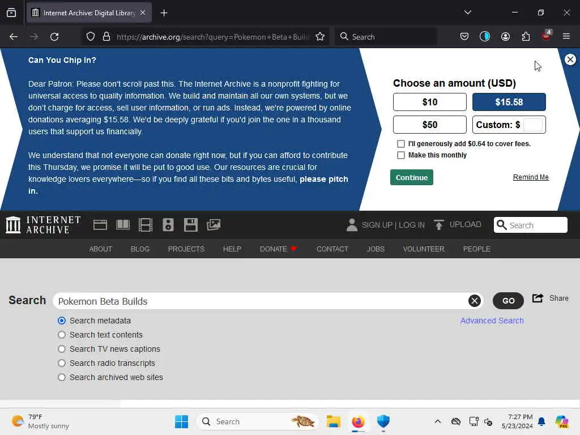Open the ABOUT menu item
Image resolution: width=580 pixels, height=435 pixels.
[101, 249]
